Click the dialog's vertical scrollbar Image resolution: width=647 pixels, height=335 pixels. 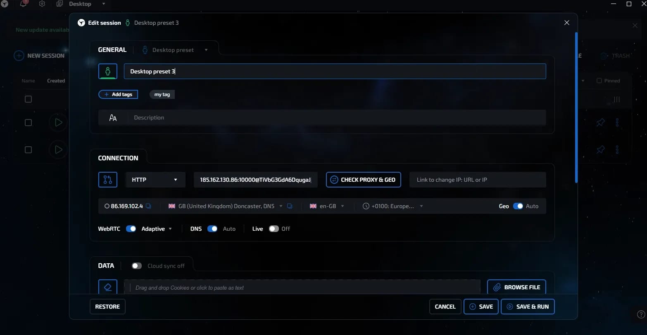coord(576,108)
